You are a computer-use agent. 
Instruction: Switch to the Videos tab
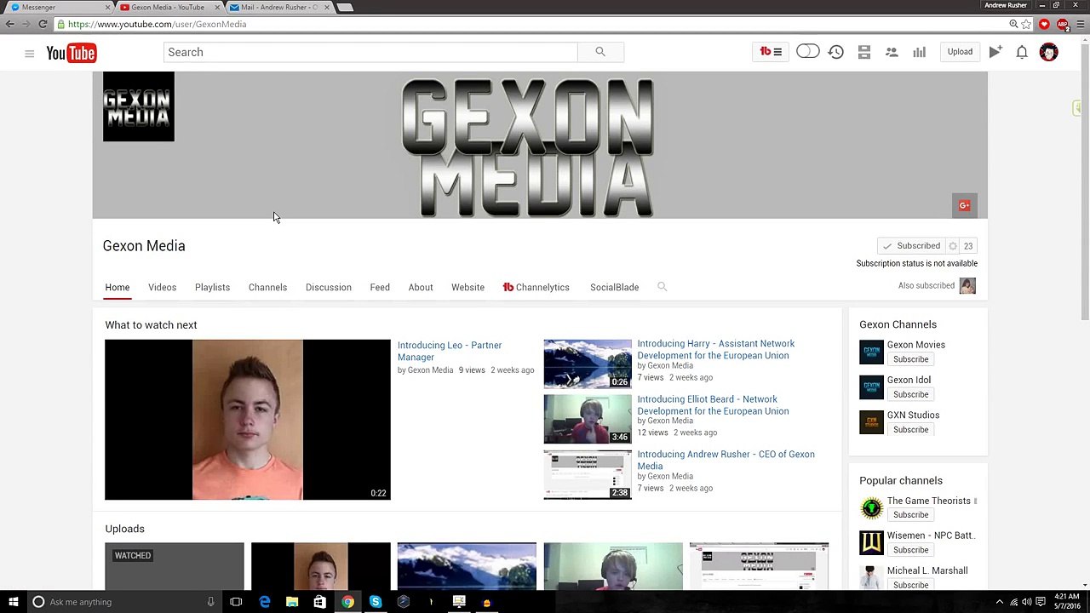(162, 288)
